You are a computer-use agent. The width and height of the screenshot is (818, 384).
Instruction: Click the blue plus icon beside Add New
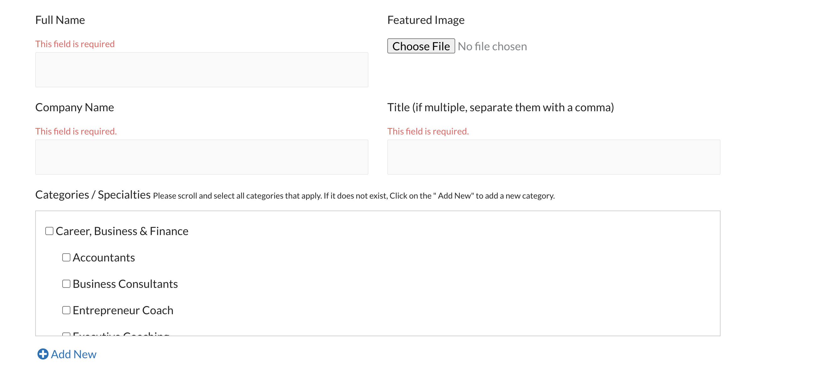click(43, 354)
